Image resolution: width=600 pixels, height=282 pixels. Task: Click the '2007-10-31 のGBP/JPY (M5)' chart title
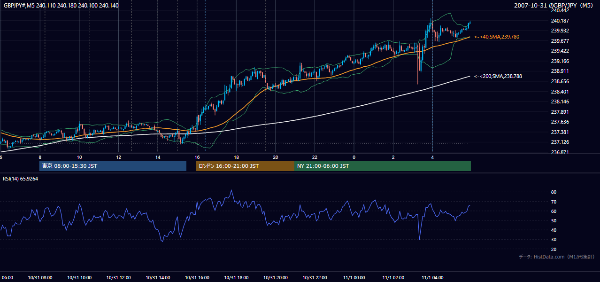[x=554, y=5]
